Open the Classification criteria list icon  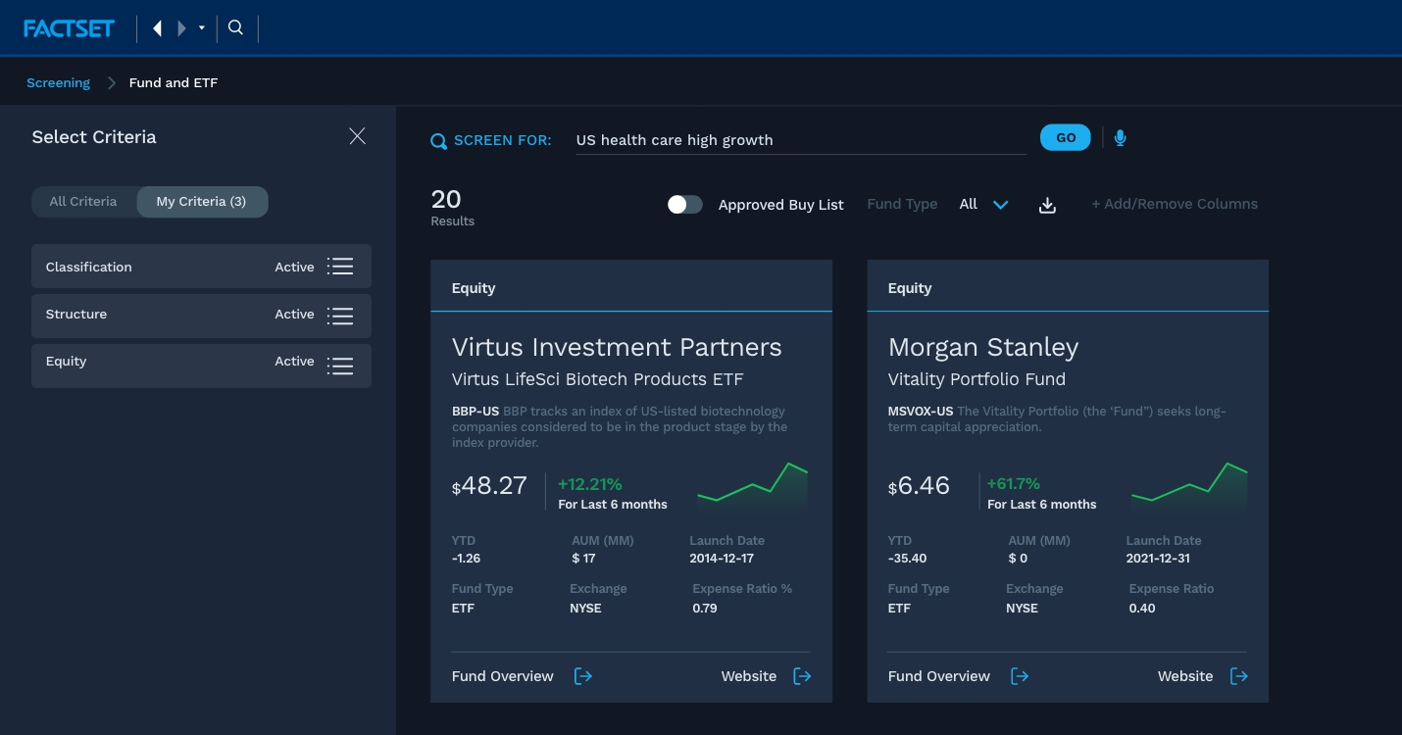[340, 266]
